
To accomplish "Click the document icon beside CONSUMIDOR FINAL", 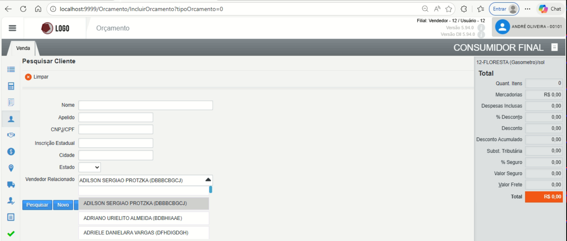I will click(x=554, y=48).
